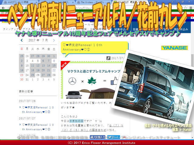Close the メルセデス・ベンツ 堺南 tab

click(x=37, y=2)
